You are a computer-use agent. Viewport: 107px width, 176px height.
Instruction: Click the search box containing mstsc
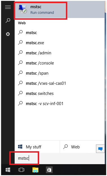tap(59, 158)
